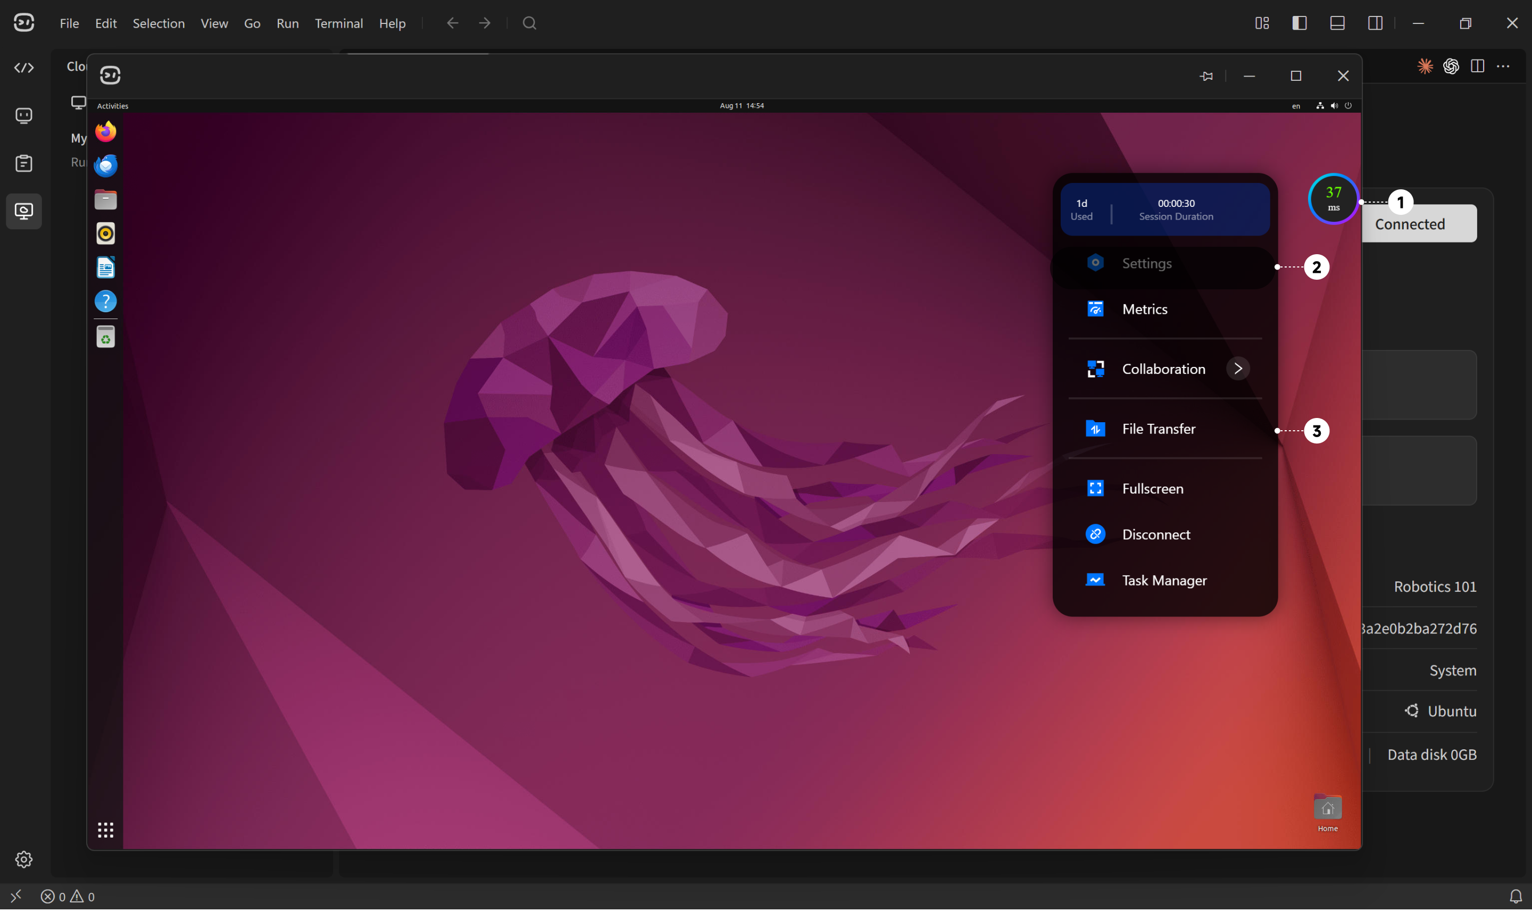Open the Show Applications grid

tap(105, 830)
